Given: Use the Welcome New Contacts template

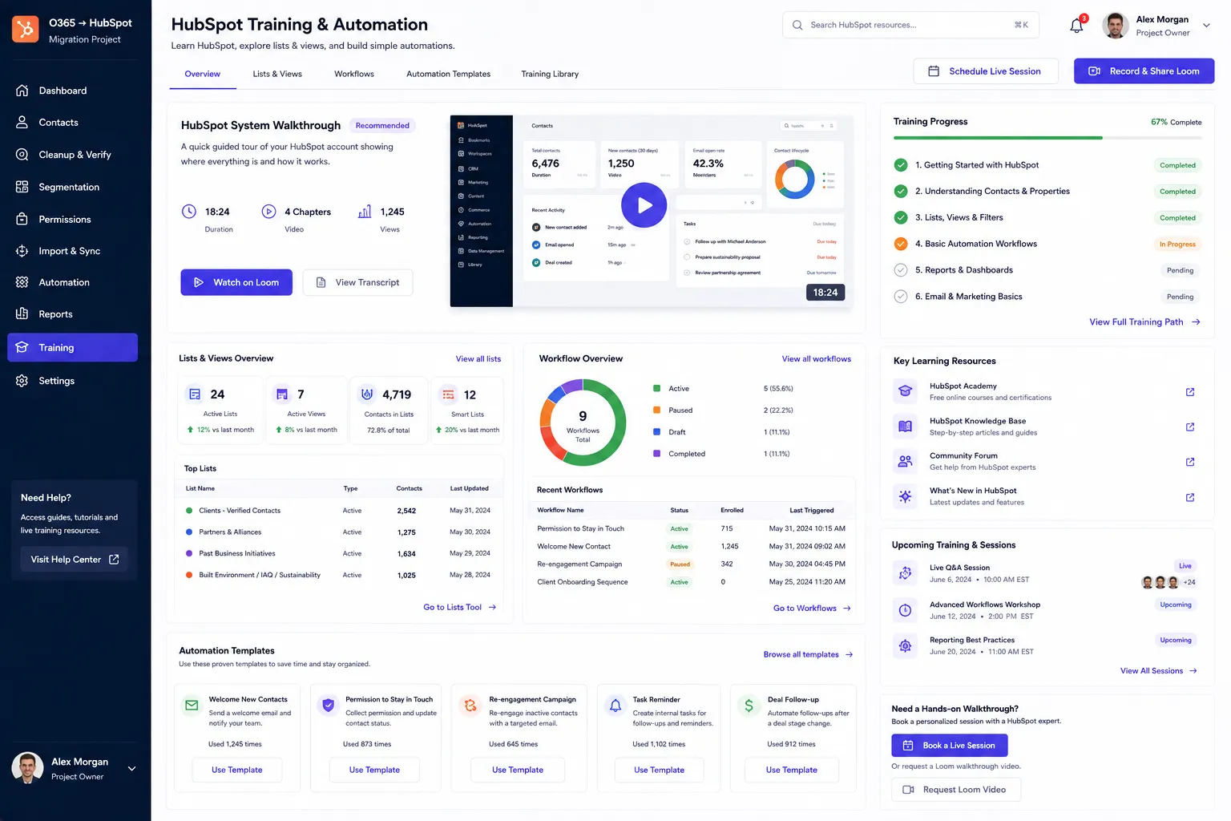Looking at the screenshot, I should [236, 770].
